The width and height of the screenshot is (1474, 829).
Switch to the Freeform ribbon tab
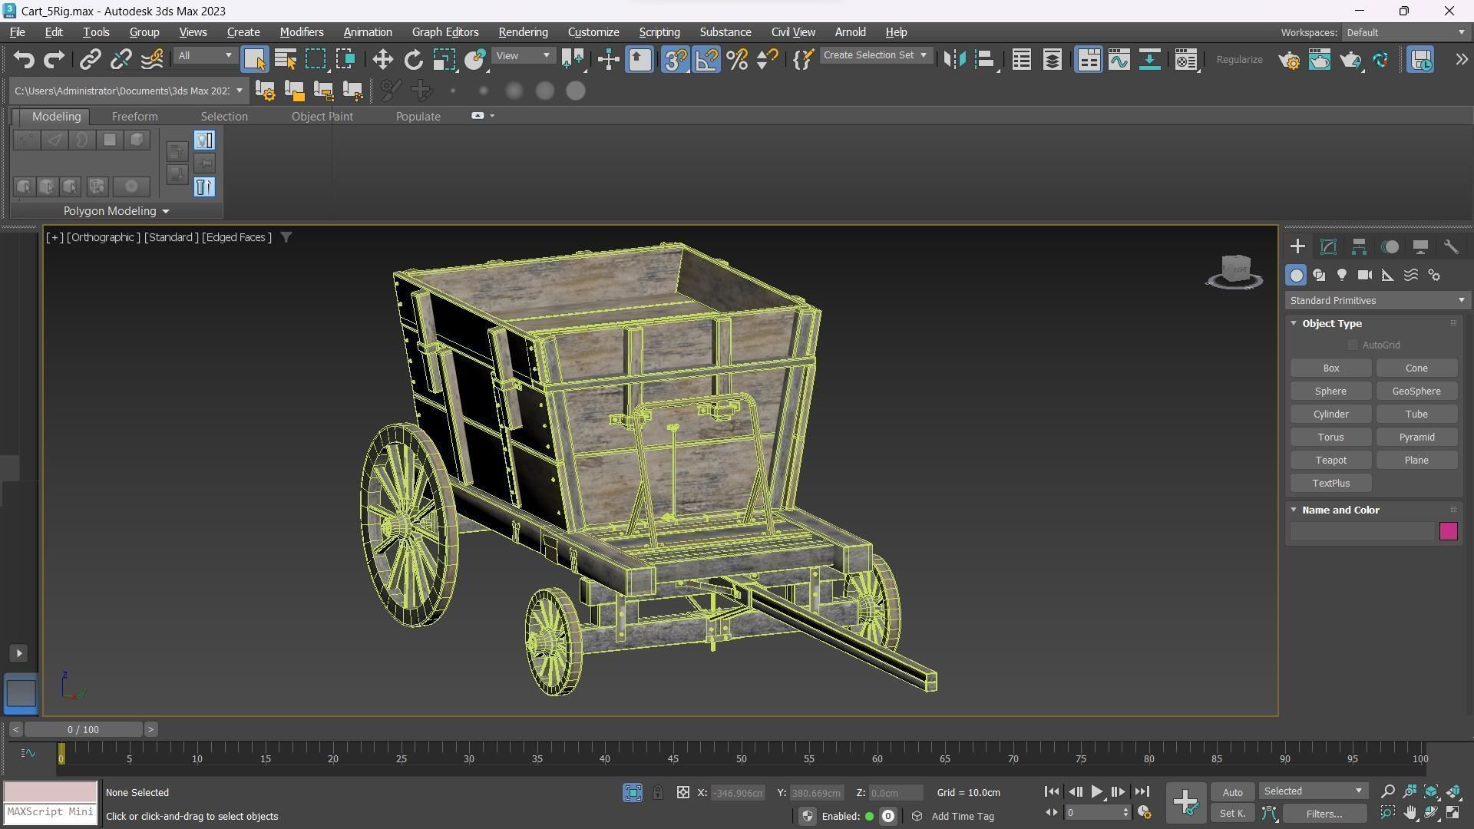[x=134, y=117]
